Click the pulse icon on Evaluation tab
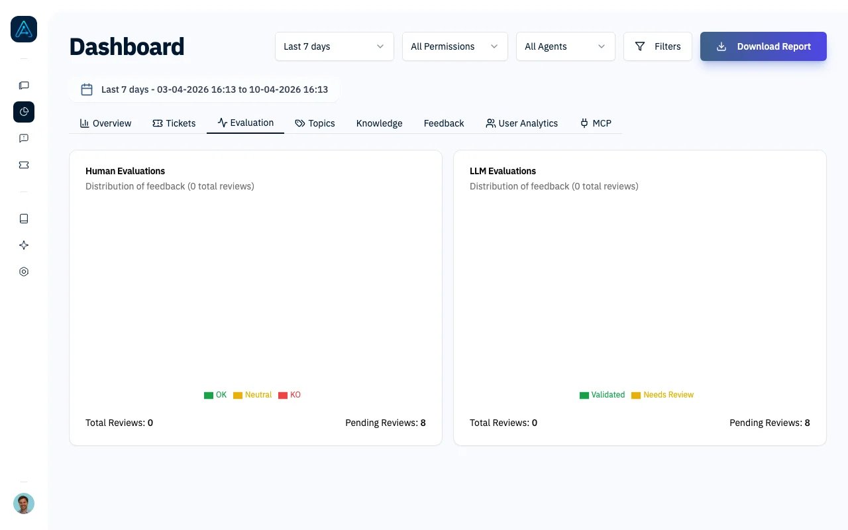Image resolution: width=848 pixels, height=530 pixels. 223,123
